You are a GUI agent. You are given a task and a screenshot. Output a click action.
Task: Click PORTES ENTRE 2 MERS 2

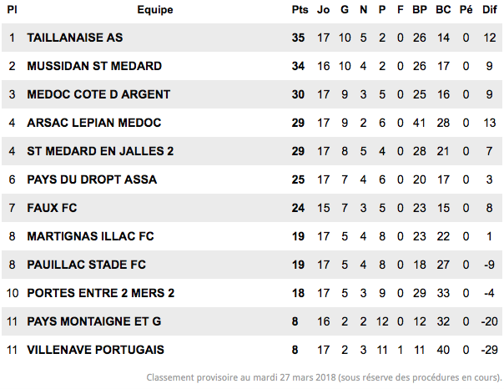click(x=101, y=293)
